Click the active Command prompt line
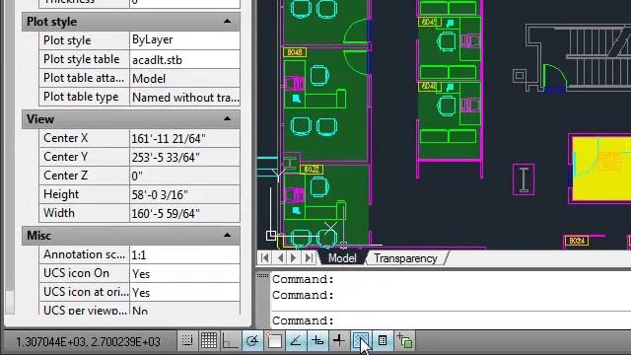 click(451, 320)
